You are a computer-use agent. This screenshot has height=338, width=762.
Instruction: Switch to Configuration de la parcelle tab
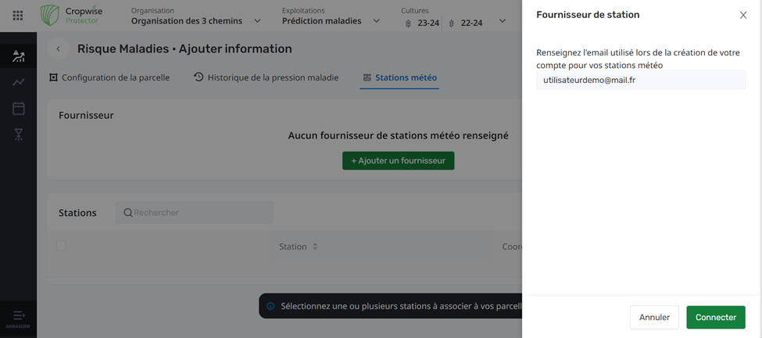pos(109,78)
